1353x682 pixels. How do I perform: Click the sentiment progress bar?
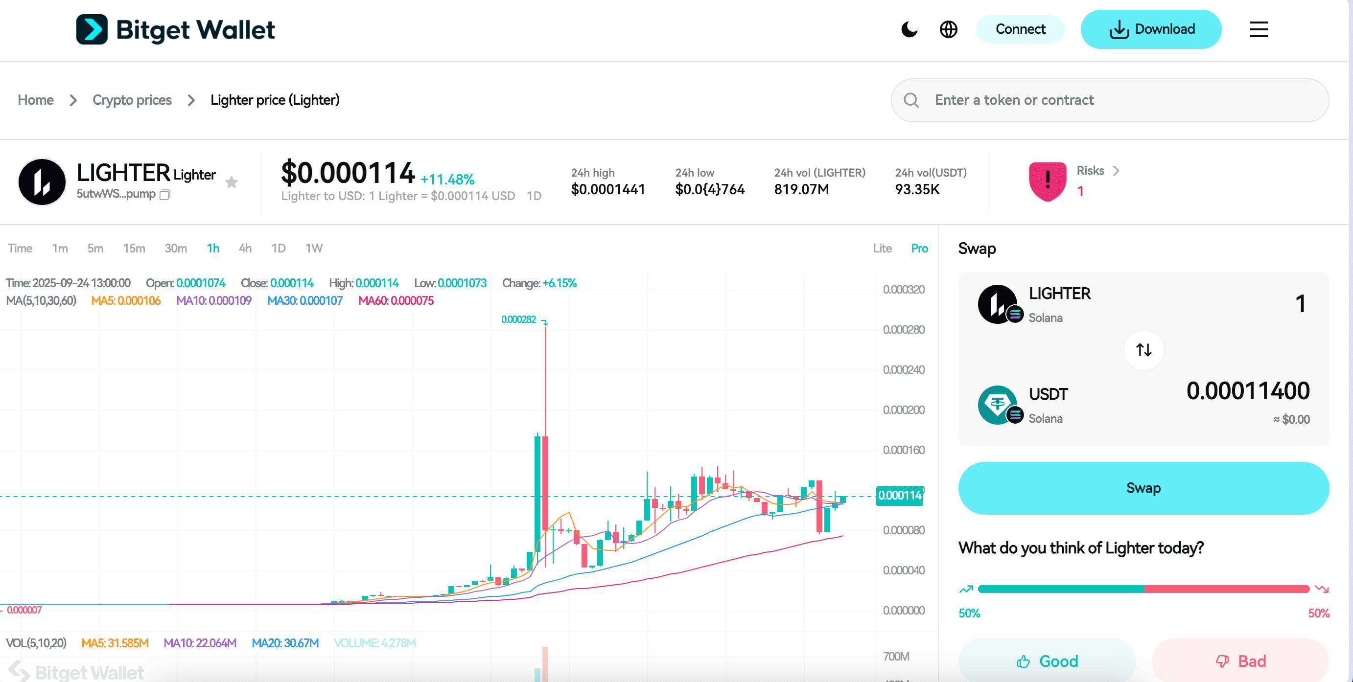click(x=1143, y=589)
